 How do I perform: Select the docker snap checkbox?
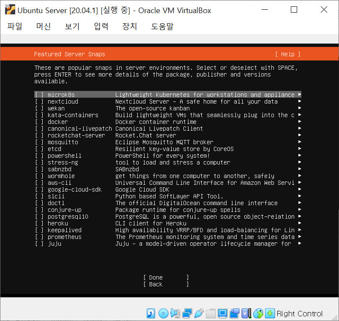39,122
